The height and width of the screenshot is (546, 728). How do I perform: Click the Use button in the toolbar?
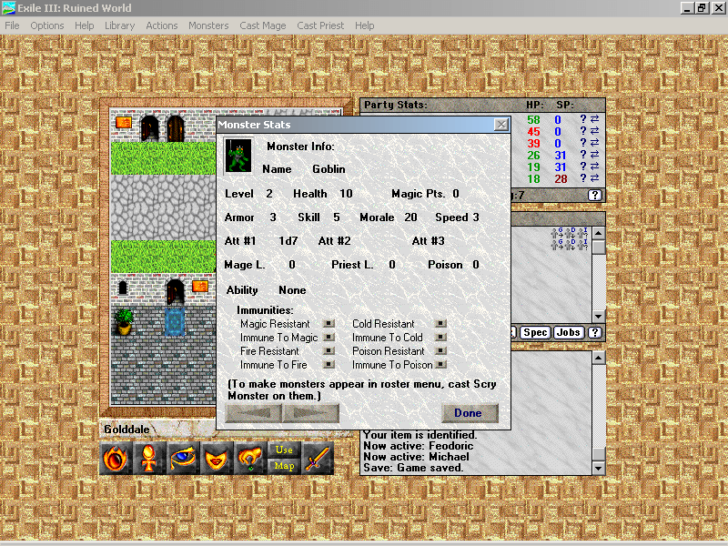(284, 450)
